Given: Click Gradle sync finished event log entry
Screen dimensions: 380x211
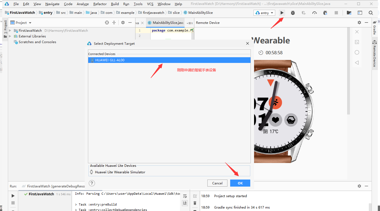Looking at the screenshot, I should point(242,207).
